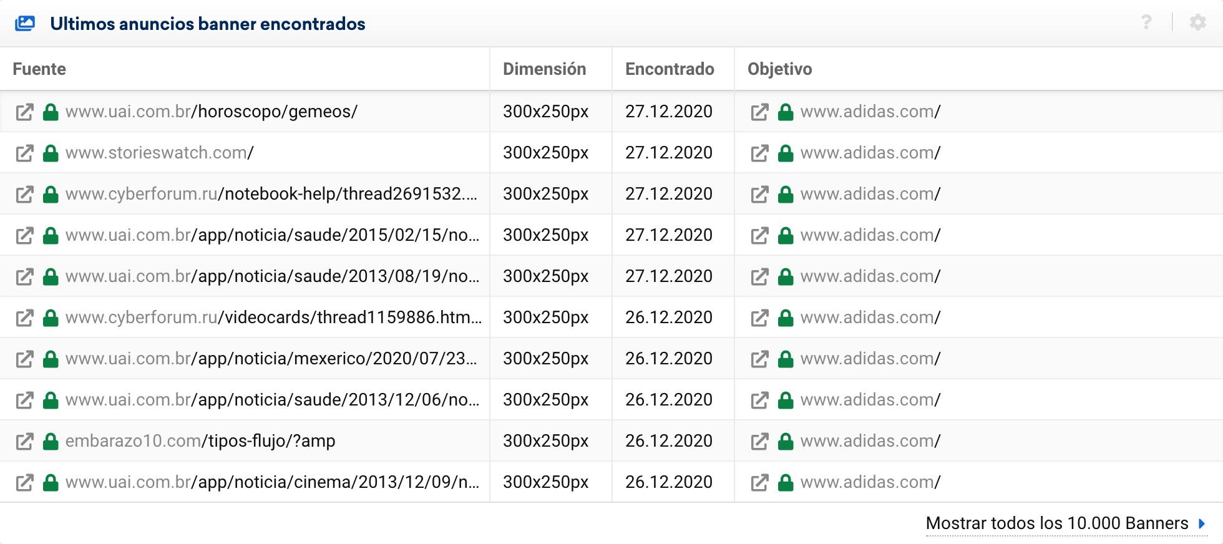This screenshot has width=1223, height=544.
Task: Click the help question mark icon
Action: [x=1146, y=22]
